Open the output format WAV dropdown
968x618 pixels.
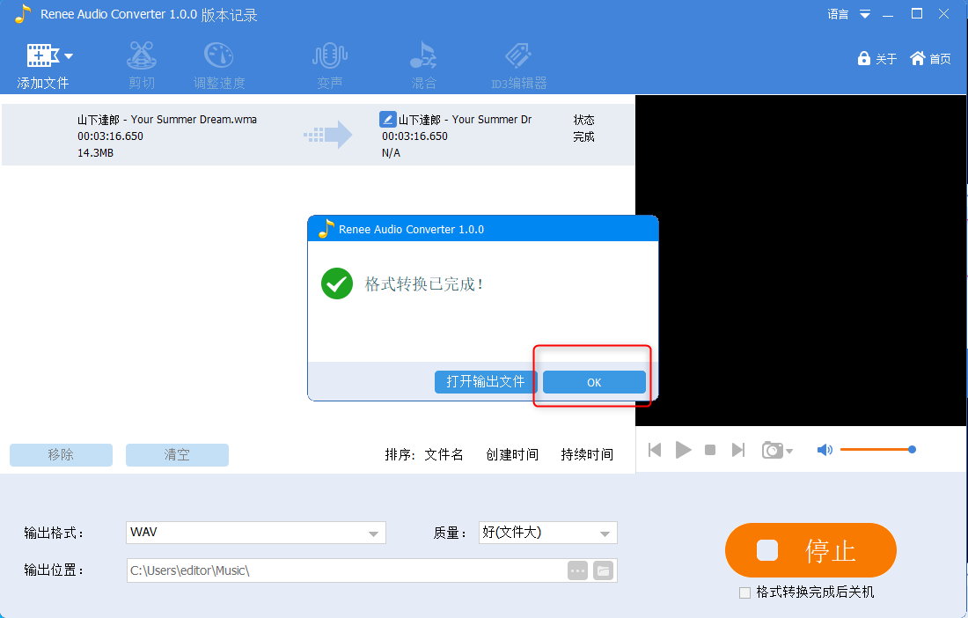(255, 533)
